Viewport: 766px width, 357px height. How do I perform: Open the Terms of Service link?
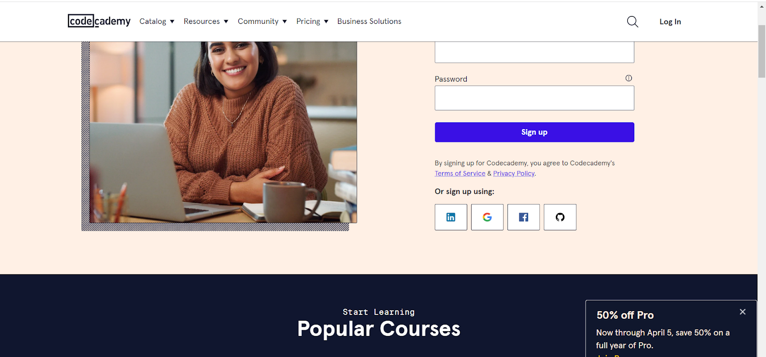pyautogui.click(x=460, y=173)
